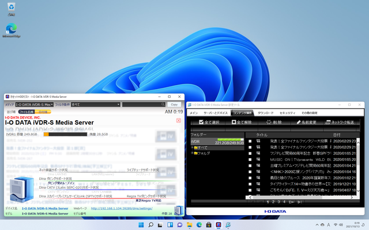
Task: Check the タイプライターズ14 row checkbox
Action: [x=250, y=184]
